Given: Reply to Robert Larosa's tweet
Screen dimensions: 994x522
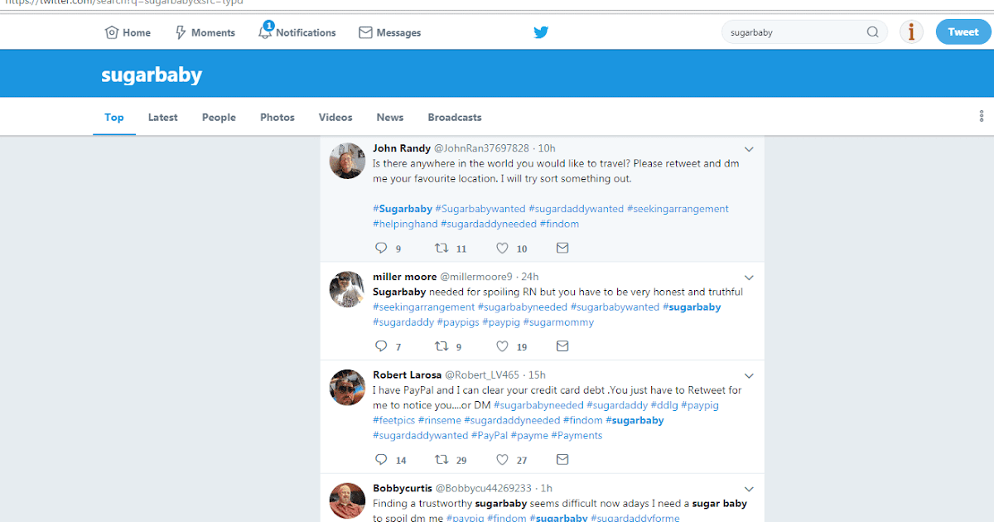Looking at the screenshot, I should [x=382, y=459].
